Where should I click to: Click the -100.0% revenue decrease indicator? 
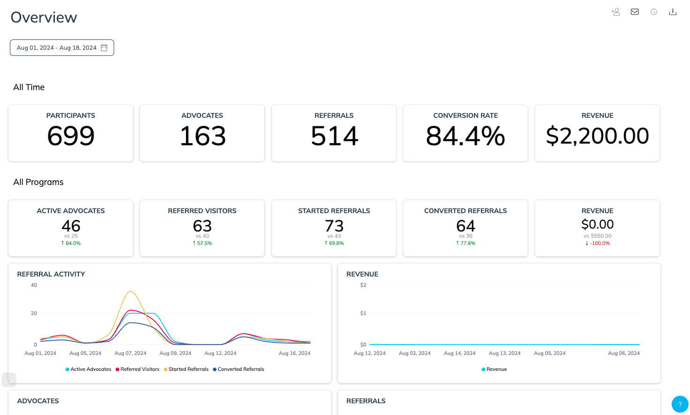(x=597, y=243)
